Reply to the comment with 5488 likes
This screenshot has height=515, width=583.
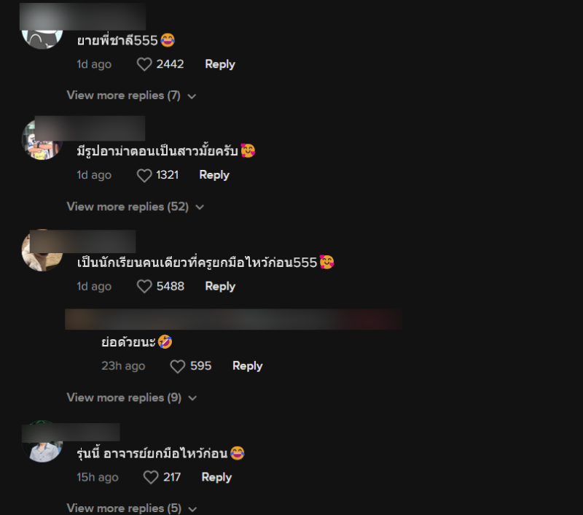pos(220,287)
